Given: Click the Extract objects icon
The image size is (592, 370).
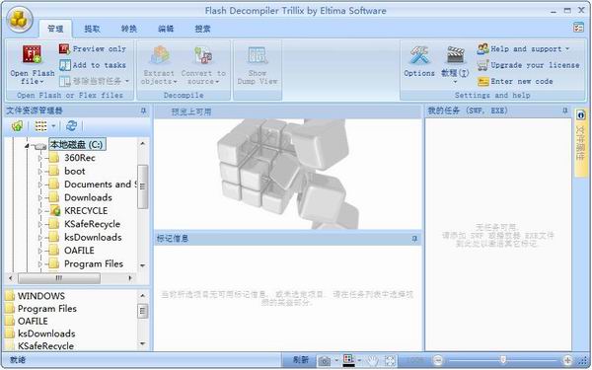Looking at the screenshot, I should [x=160, y=55].
